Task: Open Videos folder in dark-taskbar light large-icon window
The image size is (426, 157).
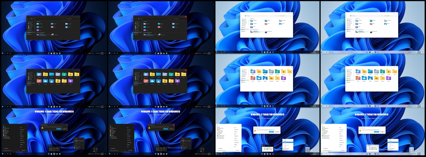Action: pos(283,79)
